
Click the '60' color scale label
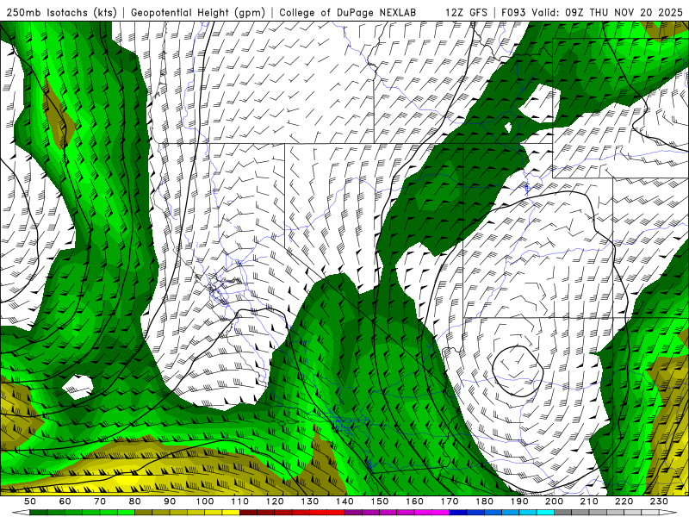pos(65,501)
